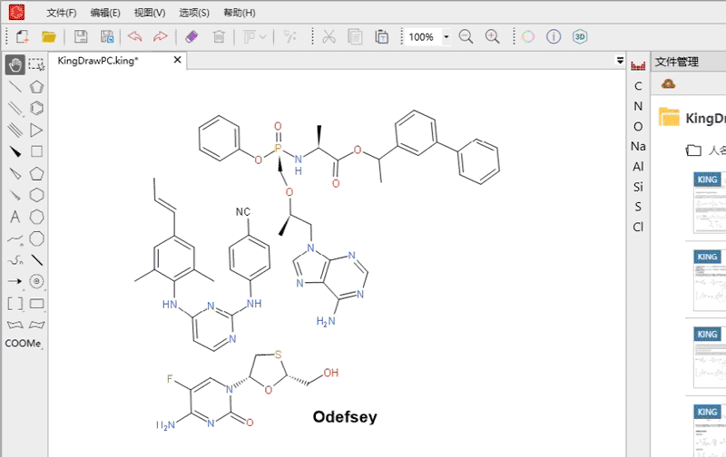The image size is (726, 457).
Task: Redo the last action
Action: pos(161,36)
